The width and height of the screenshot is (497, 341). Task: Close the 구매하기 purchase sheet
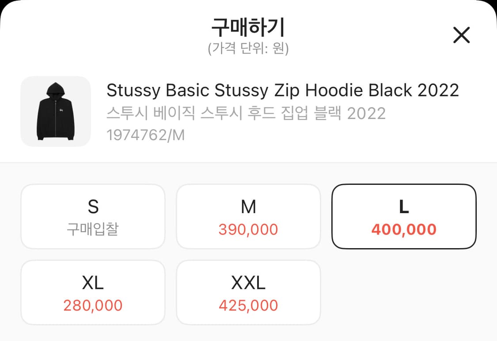coord(461,35)
